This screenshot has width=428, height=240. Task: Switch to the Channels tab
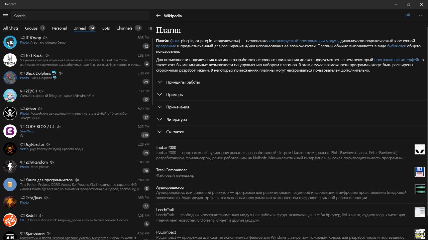tap(129, 28)
